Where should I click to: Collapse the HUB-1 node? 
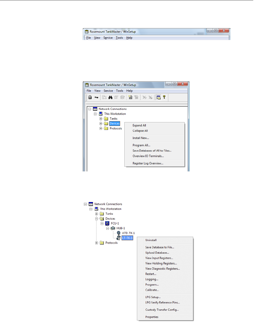click(108, 228)
